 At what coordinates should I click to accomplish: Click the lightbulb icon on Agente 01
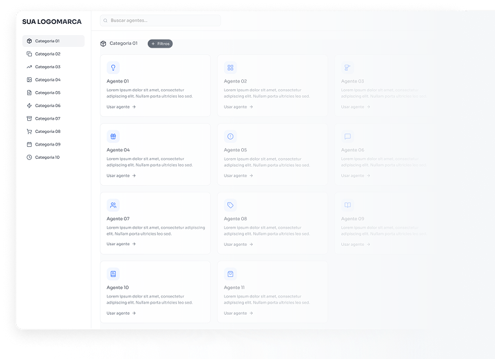(x=113, y=67)
